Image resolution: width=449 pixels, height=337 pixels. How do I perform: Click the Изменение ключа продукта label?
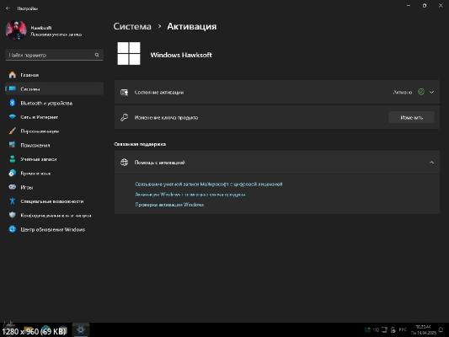(166, 118)
